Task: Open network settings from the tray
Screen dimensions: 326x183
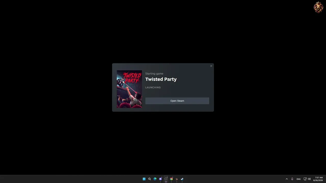Action: 305,179
